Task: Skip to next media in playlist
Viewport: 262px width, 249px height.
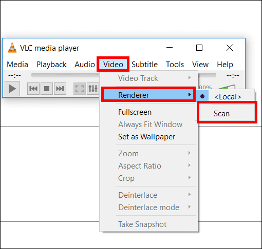Action: [60, 89]
